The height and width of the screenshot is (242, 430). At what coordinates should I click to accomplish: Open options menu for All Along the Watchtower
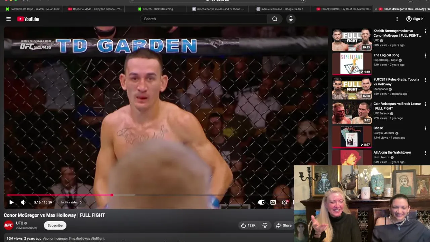tap(425, 153)
